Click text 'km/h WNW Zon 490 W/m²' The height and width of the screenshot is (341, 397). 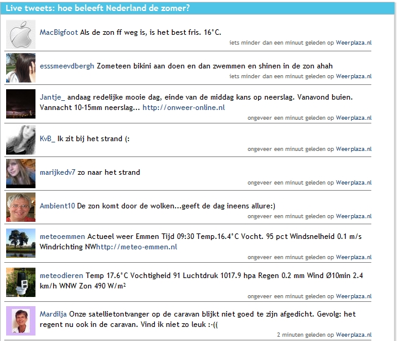(83, 286)
